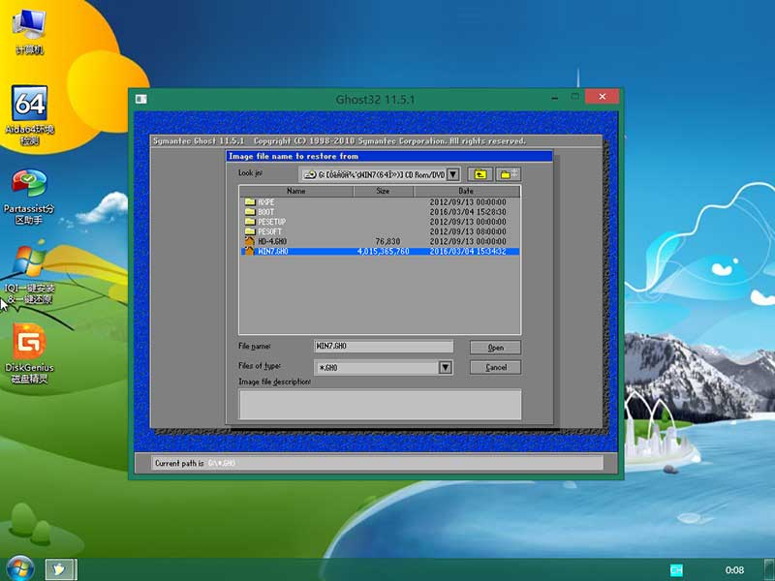The height and width of the screenshot is (581, 775).
Task: Click the 4,015,365,760 size value
Action: coord(383,252)
